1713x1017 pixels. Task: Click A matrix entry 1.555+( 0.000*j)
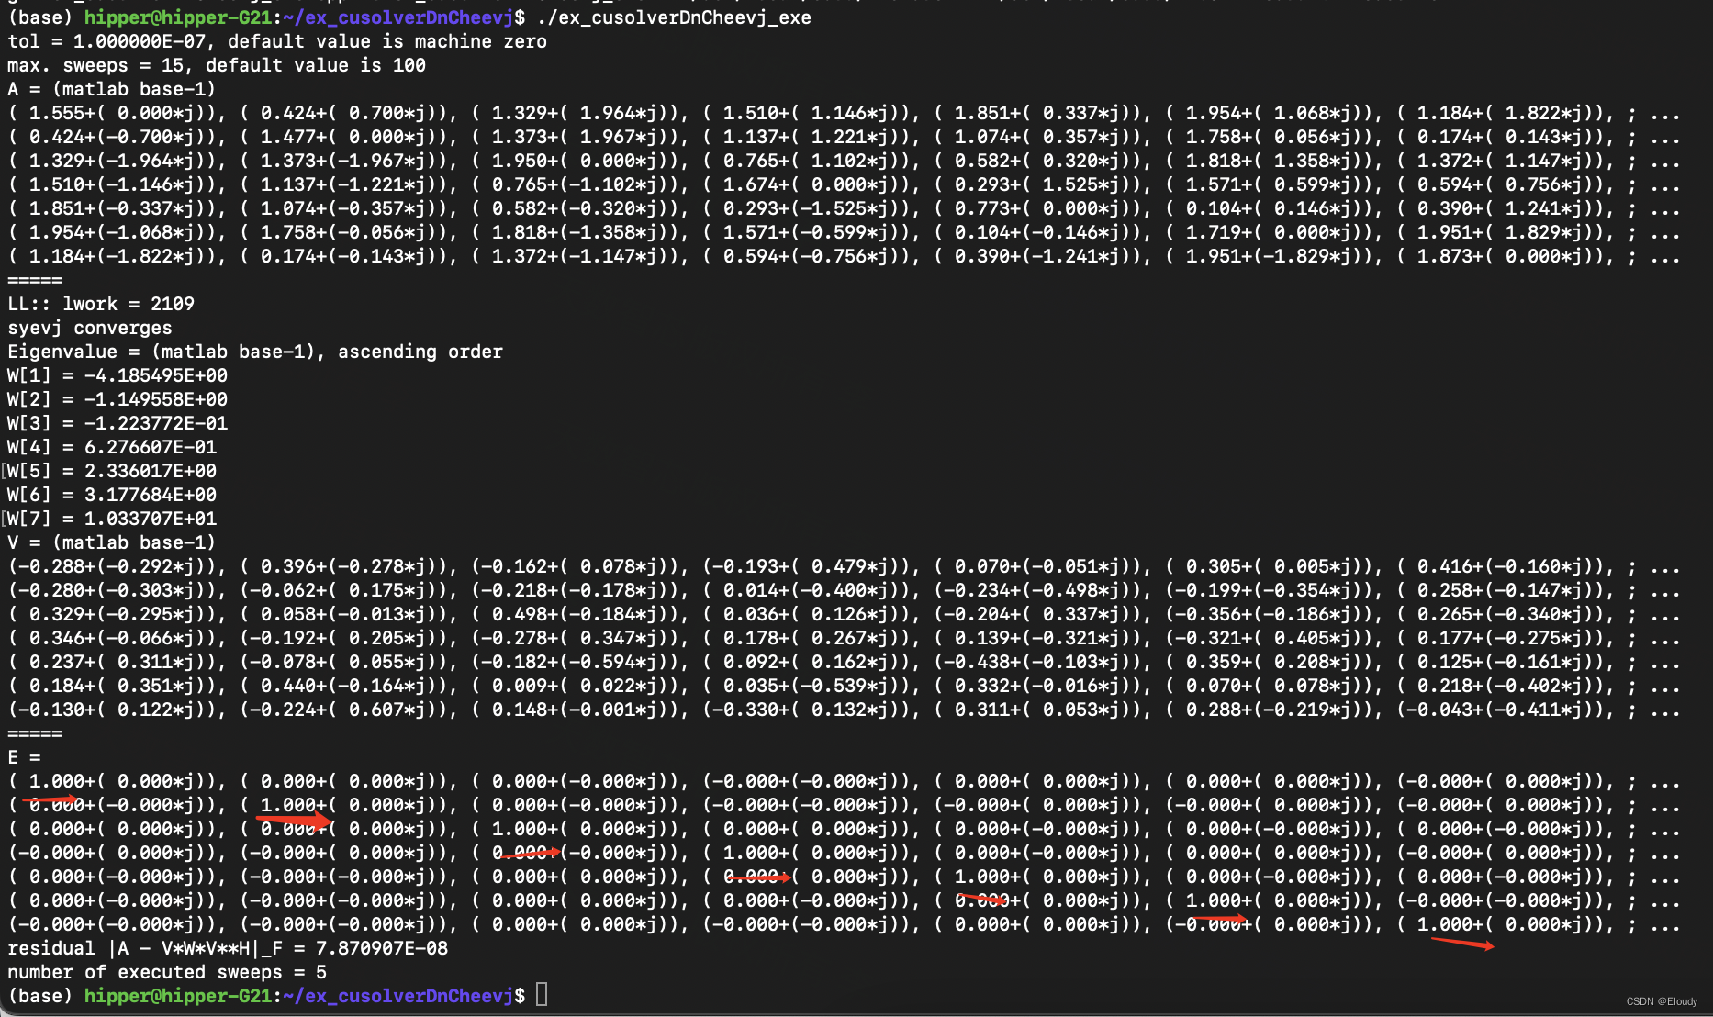(x=118, y=113)
